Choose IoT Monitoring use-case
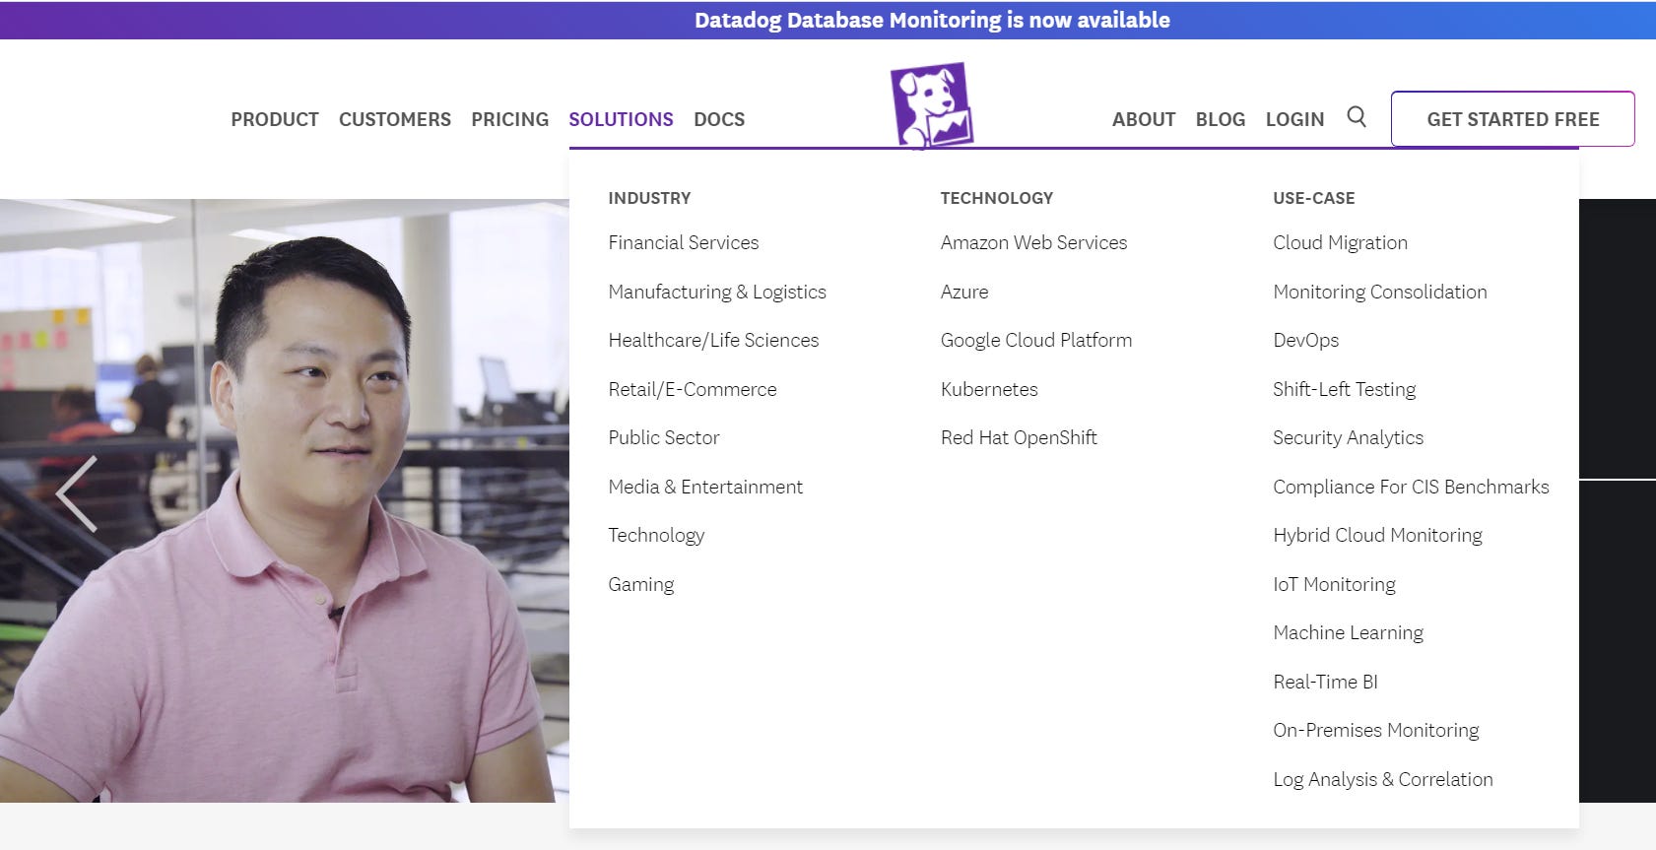 click(x=1334, y=584)
